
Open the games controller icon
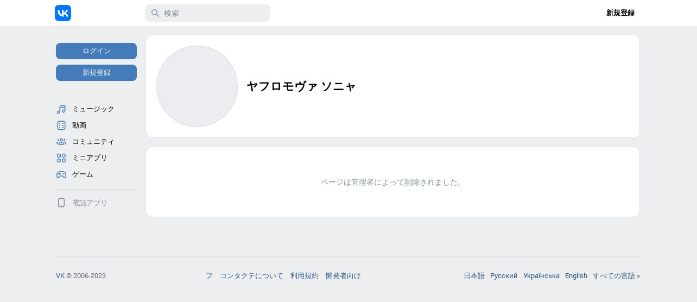pos(61,174)
